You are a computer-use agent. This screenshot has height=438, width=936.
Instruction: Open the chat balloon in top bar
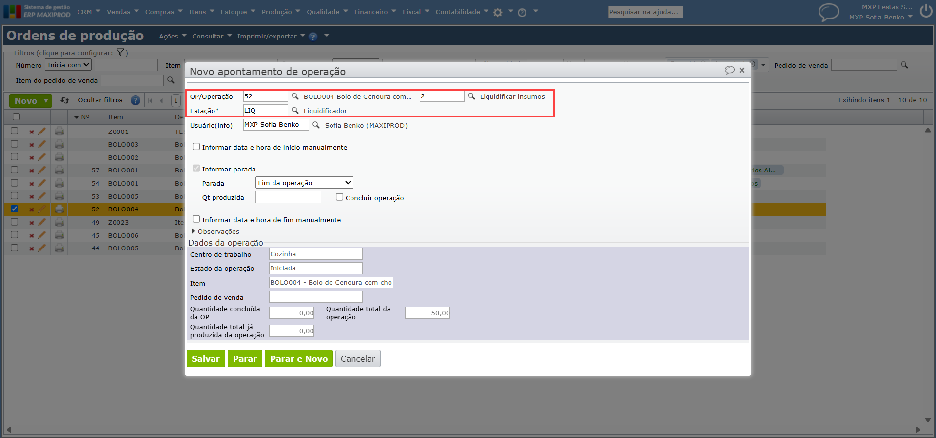pos(829,12)
